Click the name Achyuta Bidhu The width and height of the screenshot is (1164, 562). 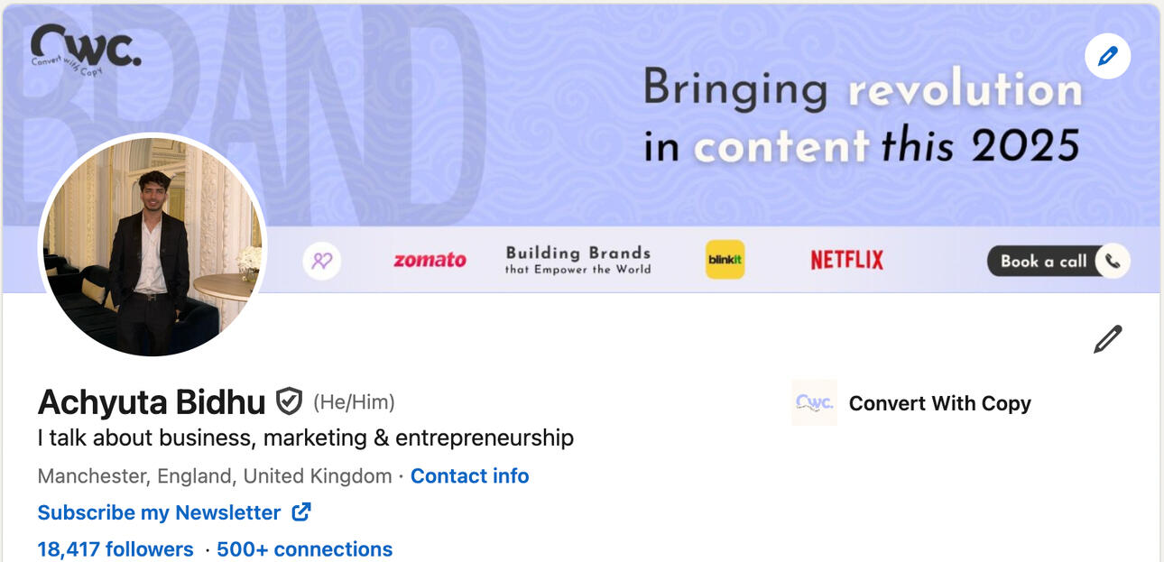[152, 402]
